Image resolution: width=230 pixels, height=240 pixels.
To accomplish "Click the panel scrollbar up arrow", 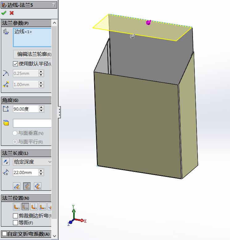I will pyautogui.click(x=54, y=23).
